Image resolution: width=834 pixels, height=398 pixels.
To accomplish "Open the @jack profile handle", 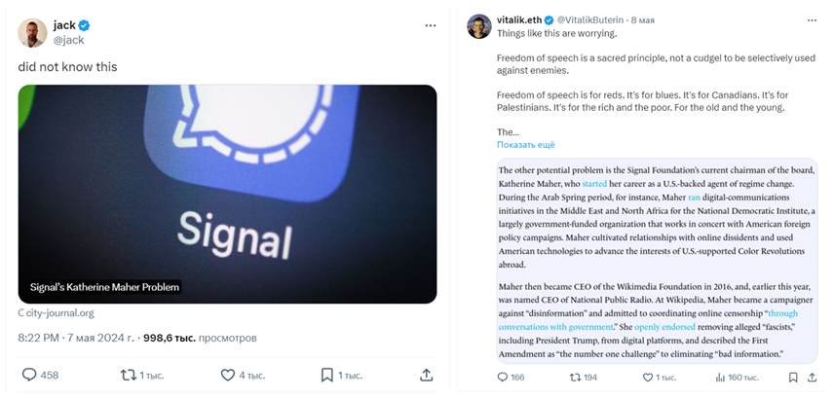I will point(68,40).
